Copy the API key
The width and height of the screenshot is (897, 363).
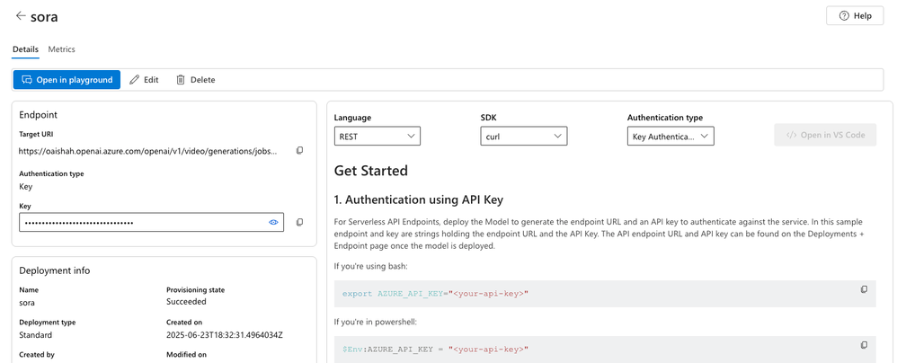[x=299, y=222]
